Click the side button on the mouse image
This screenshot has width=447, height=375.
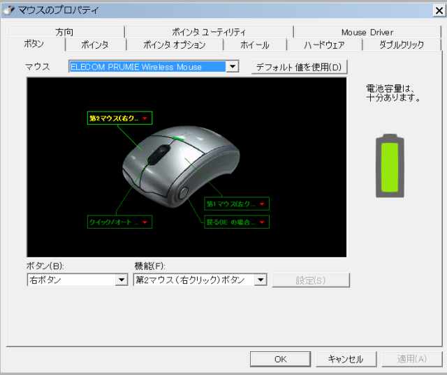tap(183, 192)
